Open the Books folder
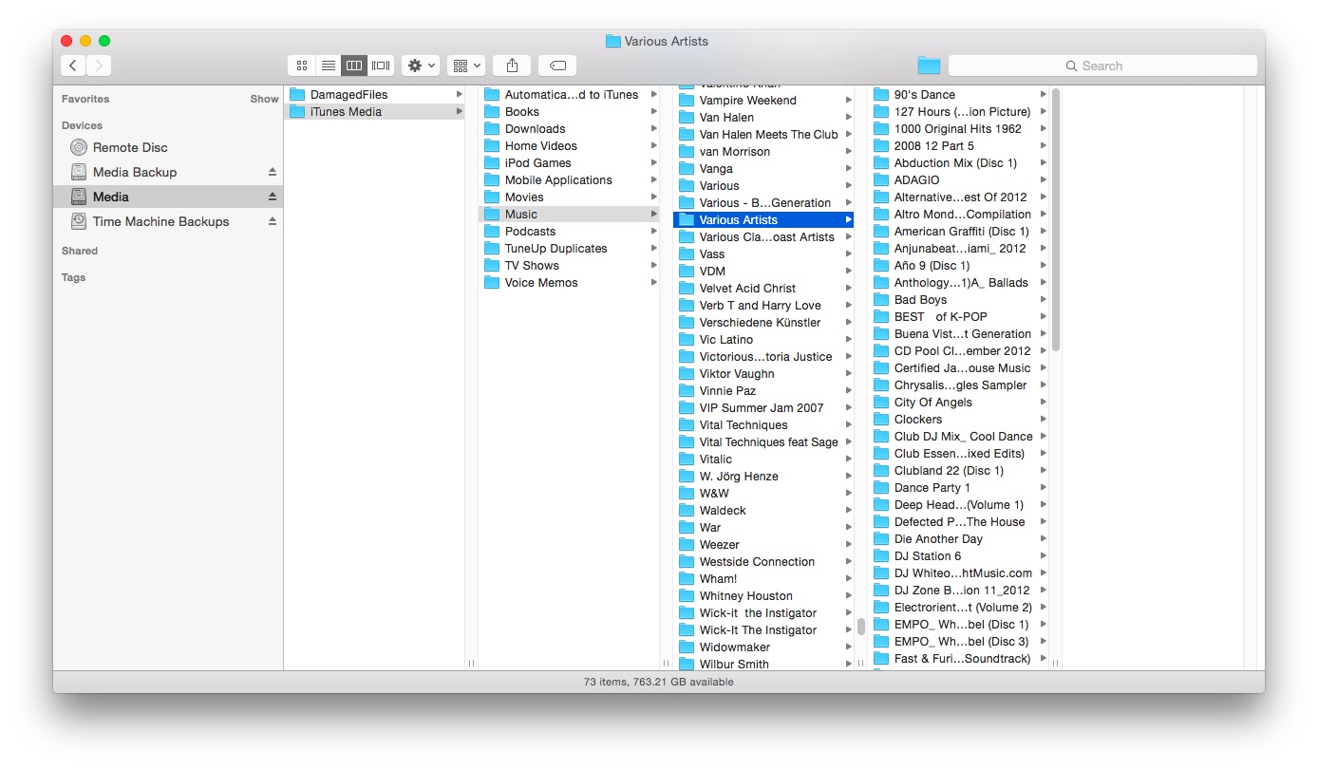This screenshot has height=769, width=1318. tap(569, 111)
